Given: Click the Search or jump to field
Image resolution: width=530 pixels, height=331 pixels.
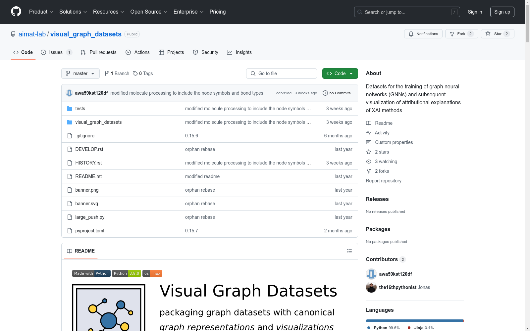Looking at the screenshot, I should pos(407,12).
